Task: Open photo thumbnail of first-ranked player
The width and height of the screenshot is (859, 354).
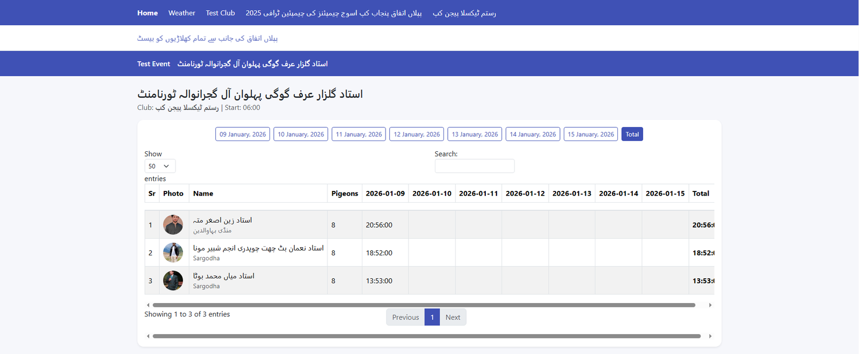Action: coord(173,225)
